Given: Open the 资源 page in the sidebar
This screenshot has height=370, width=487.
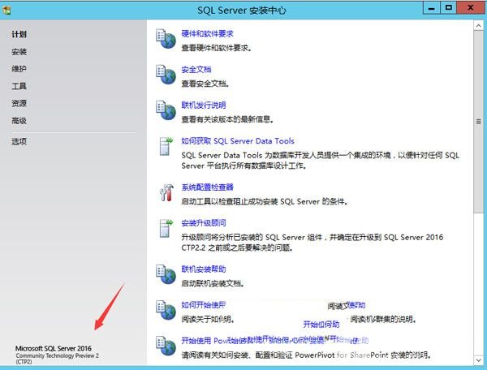Looking at the screenshot, I should tap(19, 103).
